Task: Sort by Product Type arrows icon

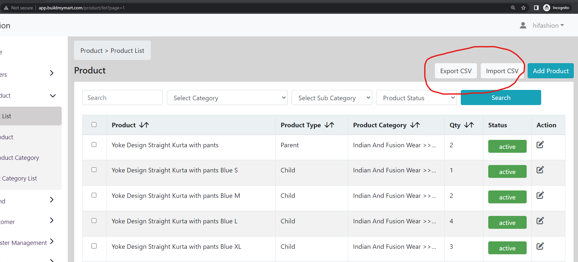Action: 329,125
